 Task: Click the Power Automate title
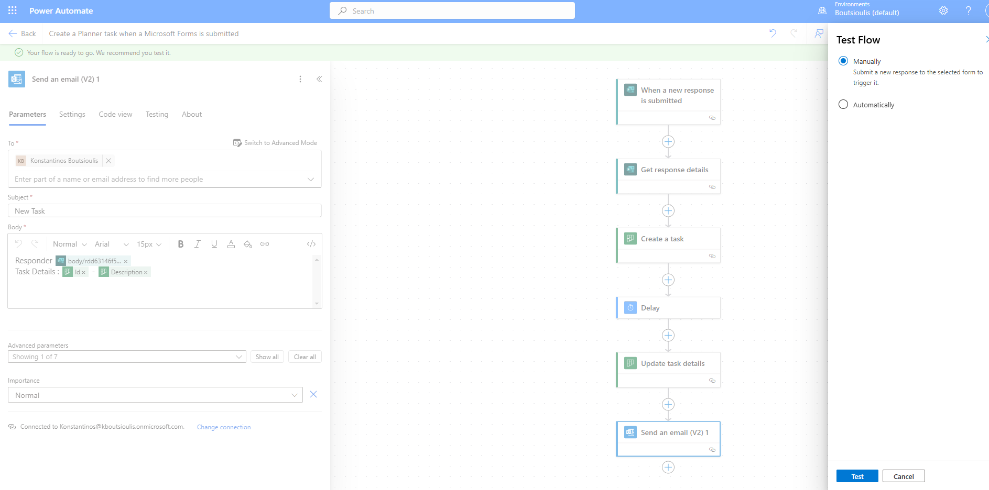(x=61, y=10)
